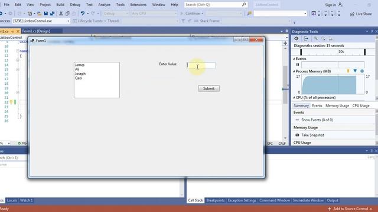Open the View menu

pyautogui.click(x=30, y=5)
